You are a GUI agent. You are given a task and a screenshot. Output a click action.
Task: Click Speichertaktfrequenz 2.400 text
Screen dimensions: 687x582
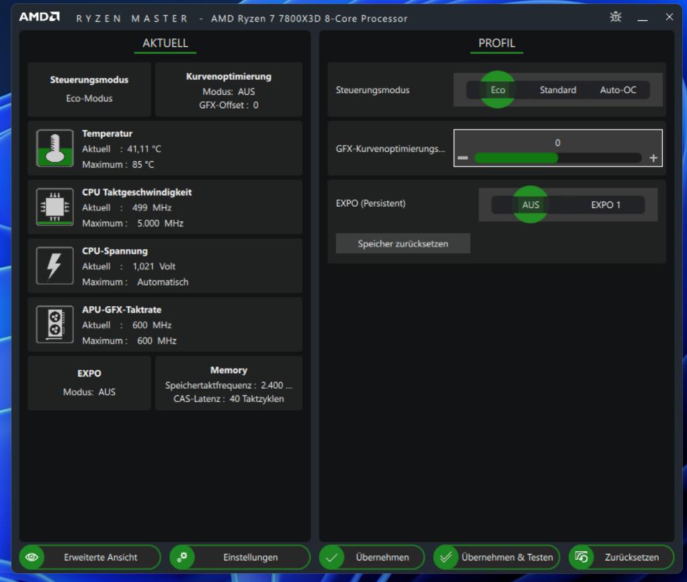point(229,385)
